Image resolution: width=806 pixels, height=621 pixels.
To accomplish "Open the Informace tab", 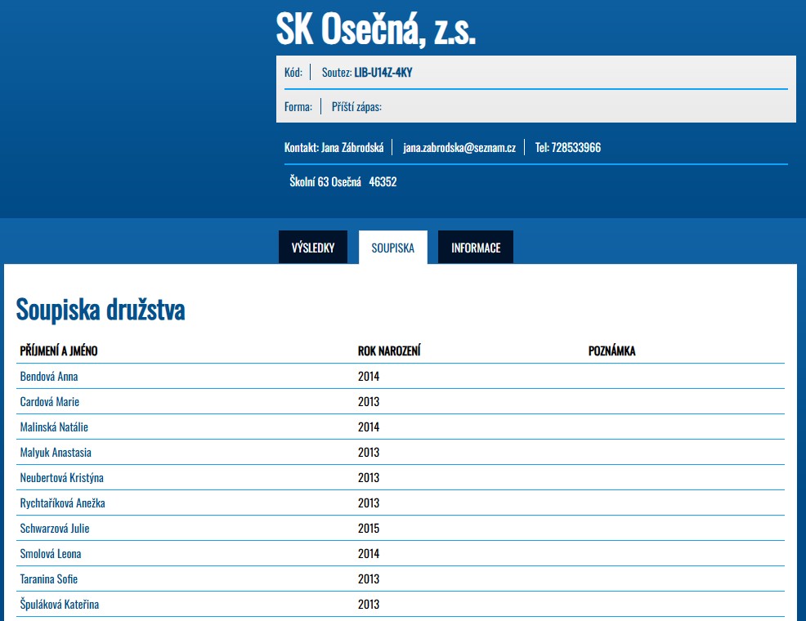I will 476,248.
